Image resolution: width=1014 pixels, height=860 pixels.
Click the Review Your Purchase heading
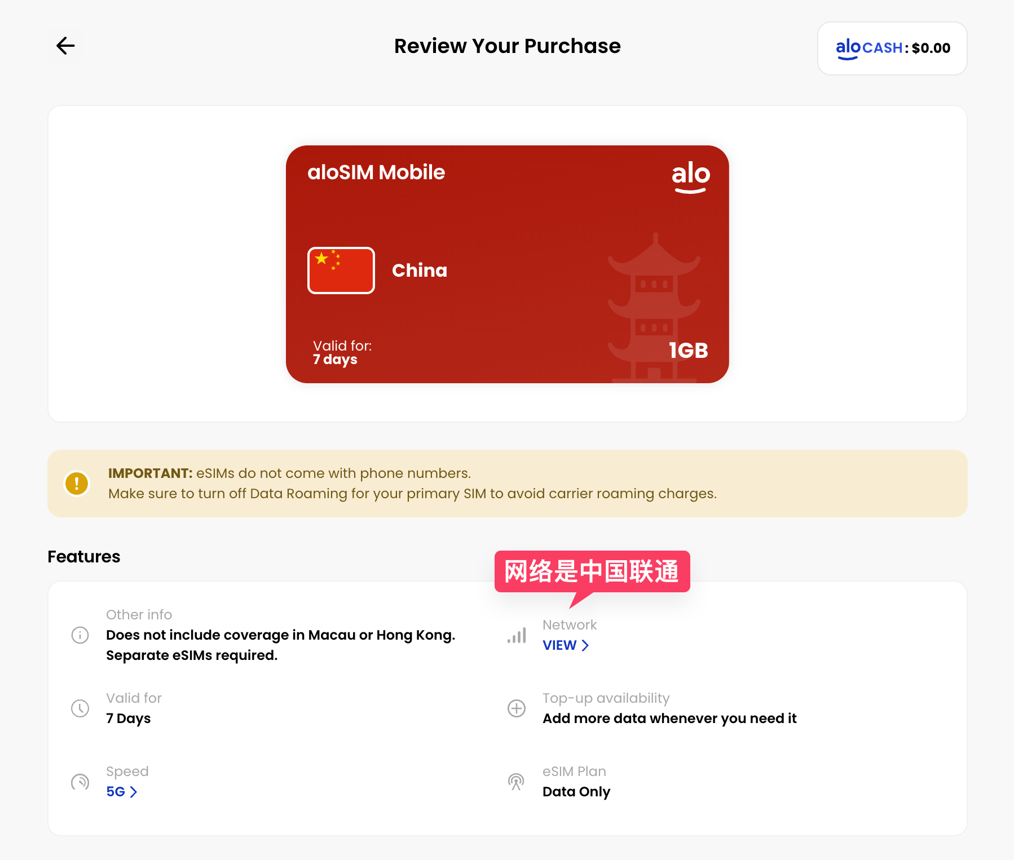507,46
